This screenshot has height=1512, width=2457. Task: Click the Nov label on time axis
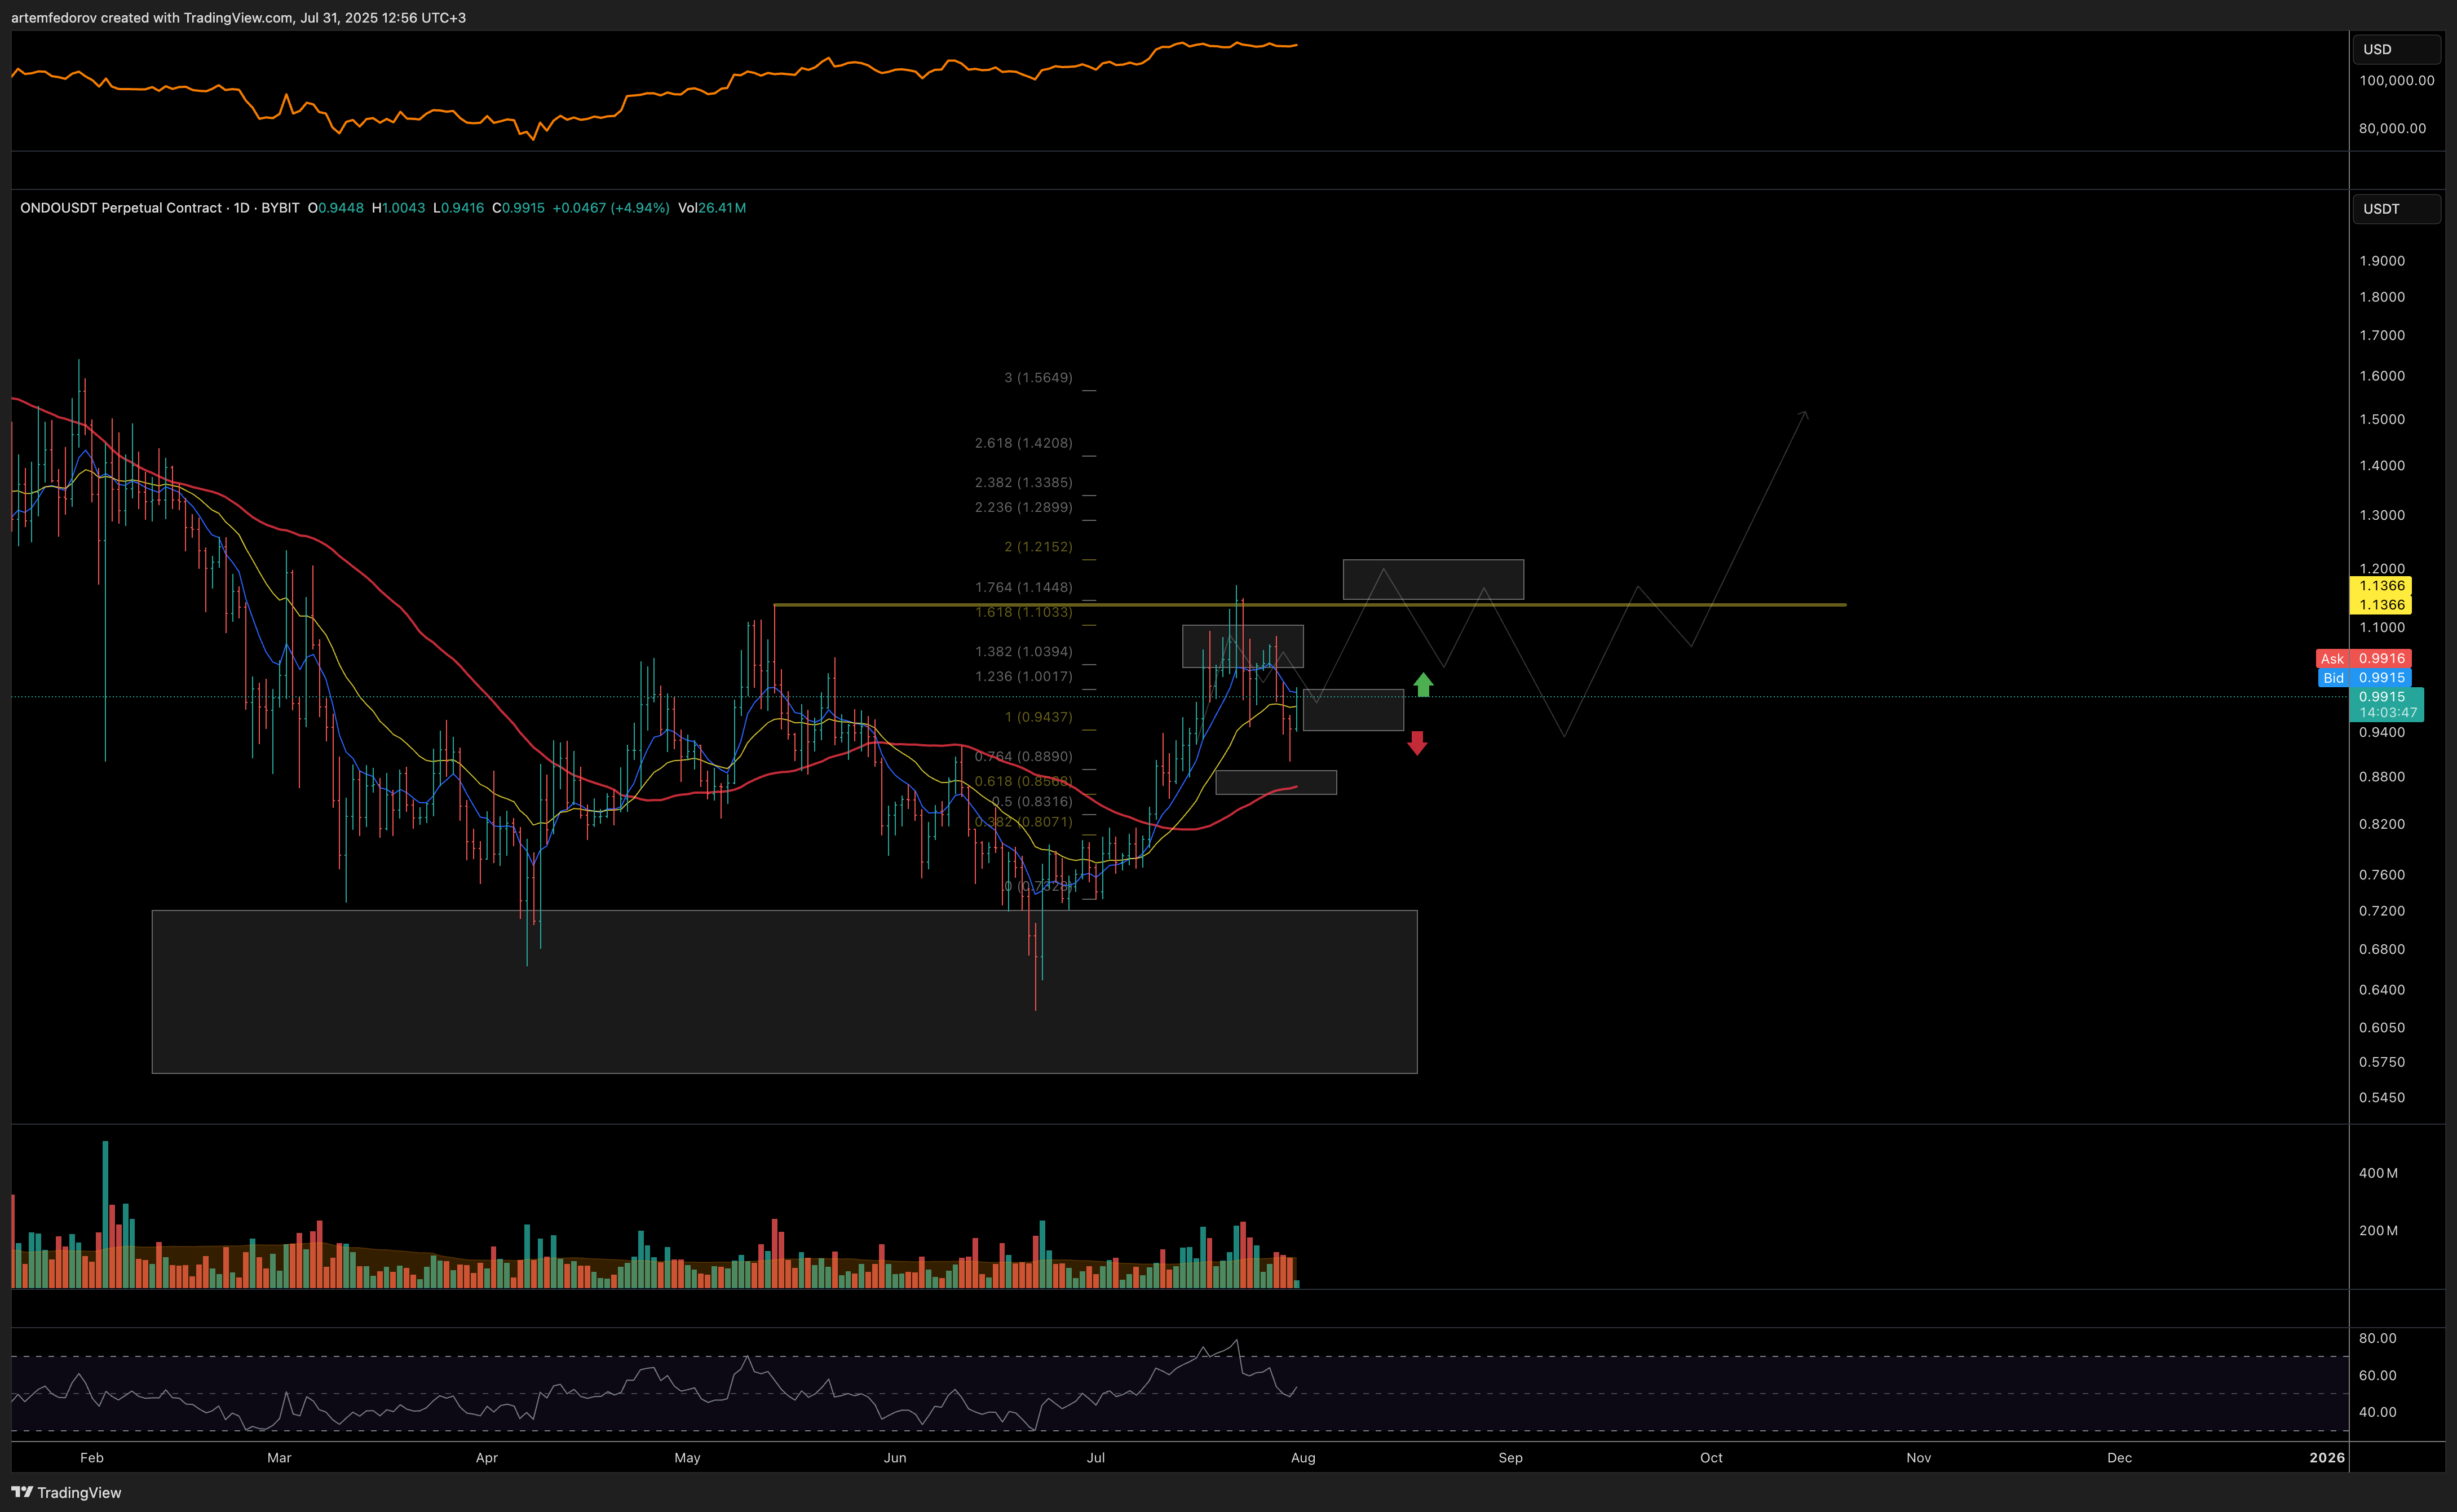(1918, 1457)
